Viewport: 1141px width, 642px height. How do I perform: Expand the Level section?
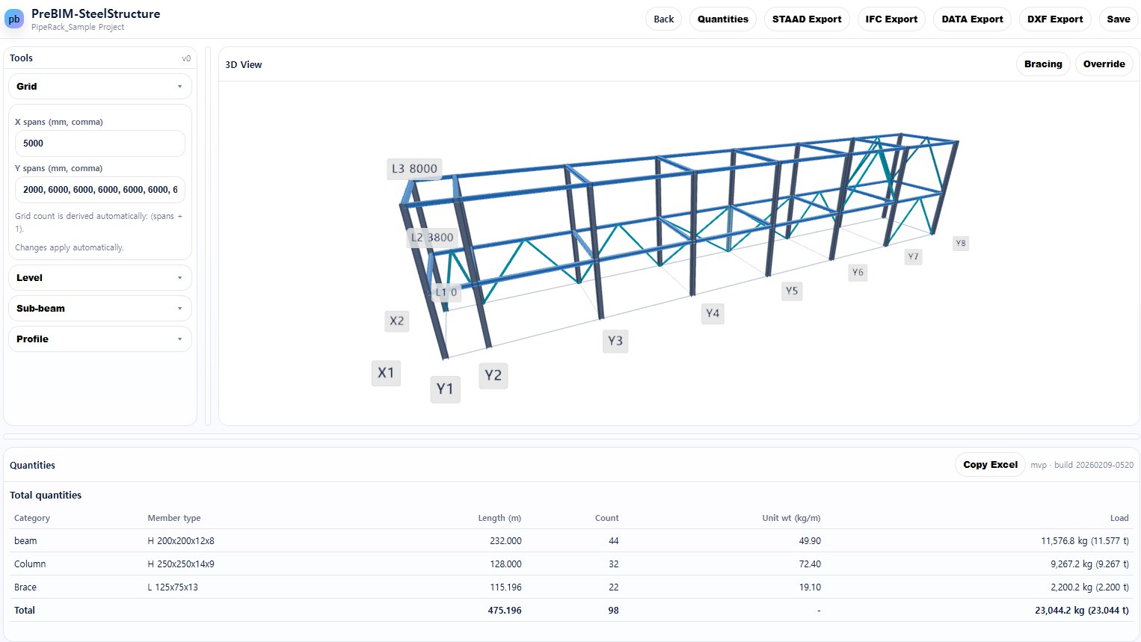point(99,277)
